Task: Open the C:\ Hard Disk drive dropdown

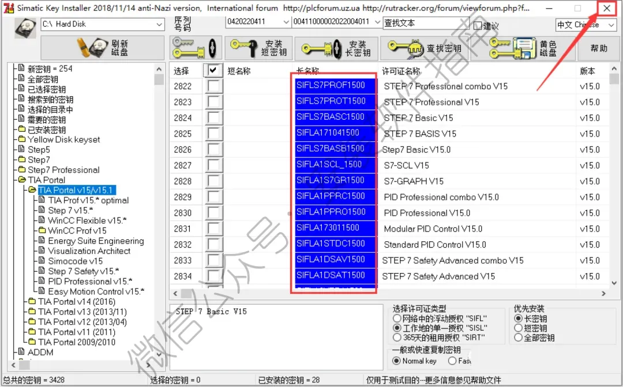Action: tap(159, 24)
